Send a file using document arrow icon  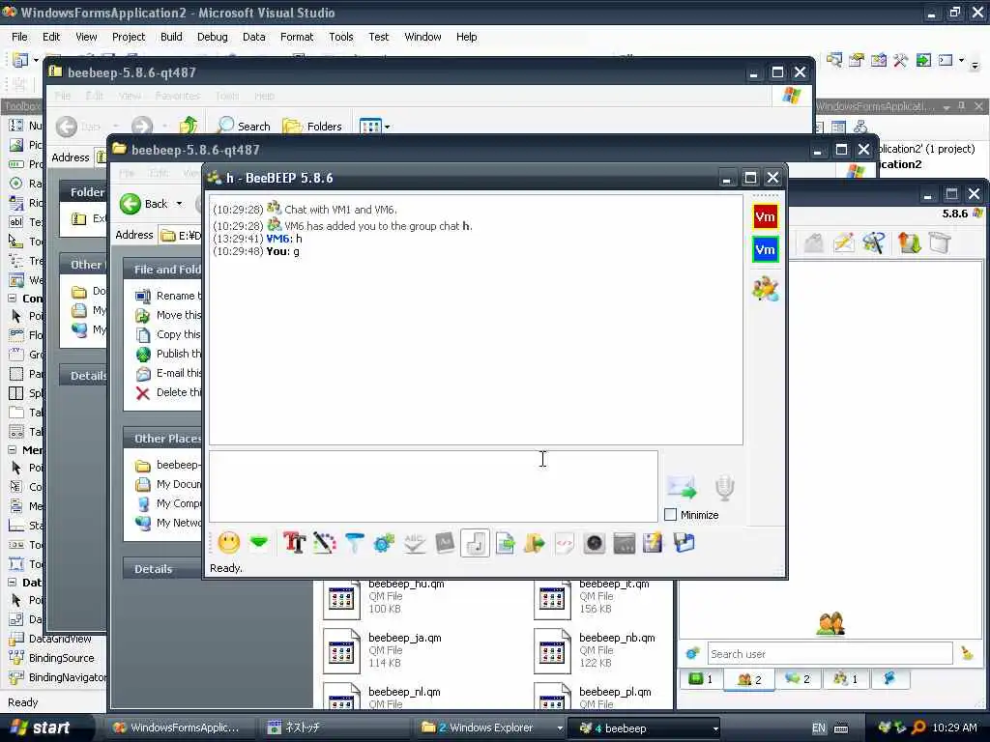click(505, 543)
